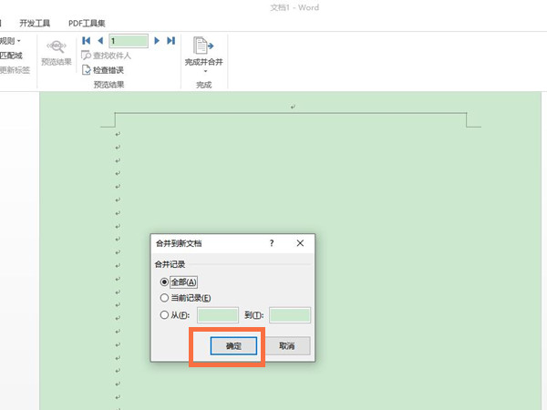Image resolution: width=547 pixels, height=410 pixels.
Task: Select the 全部 radio option
Action: point(164,282)
